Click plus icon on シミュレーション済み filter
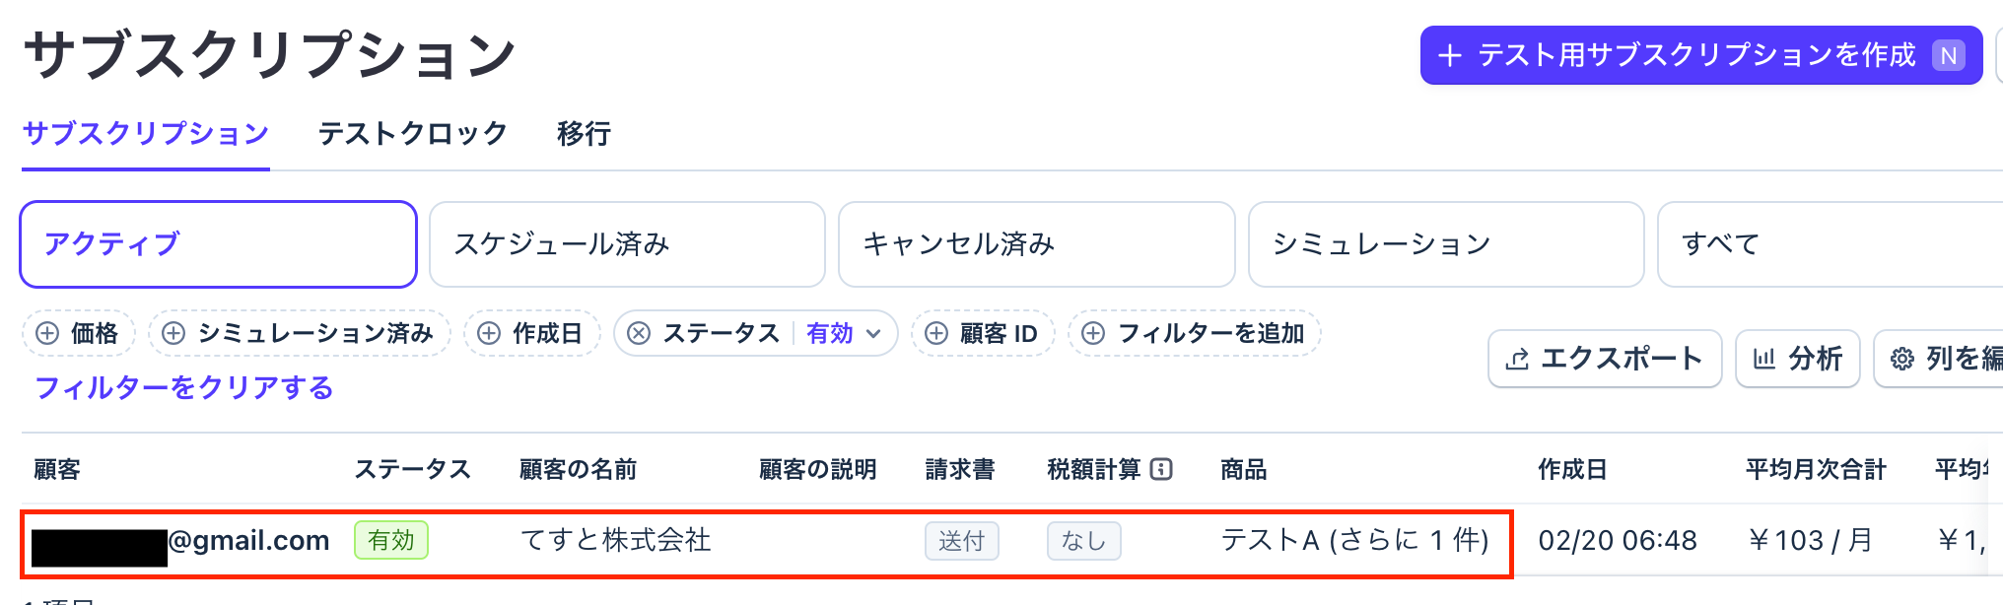 (x=173, y=333)
